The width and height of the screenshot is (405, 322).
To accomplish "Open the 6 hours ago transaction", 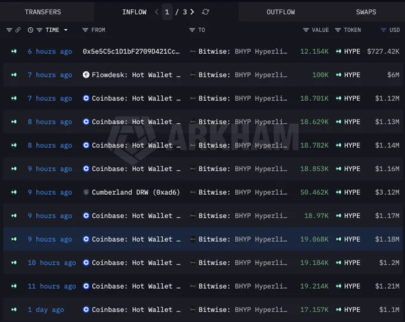I will coord(50,51).
